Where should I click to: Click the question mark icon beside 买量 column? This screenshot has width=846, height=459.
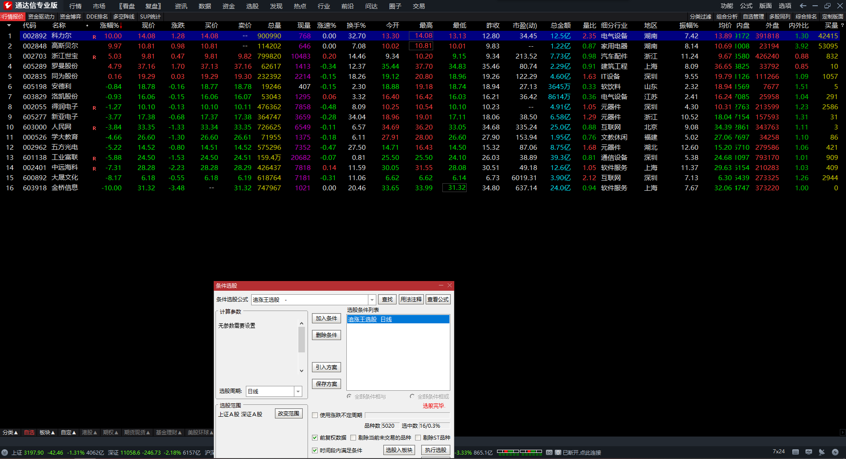click(842, 26)
